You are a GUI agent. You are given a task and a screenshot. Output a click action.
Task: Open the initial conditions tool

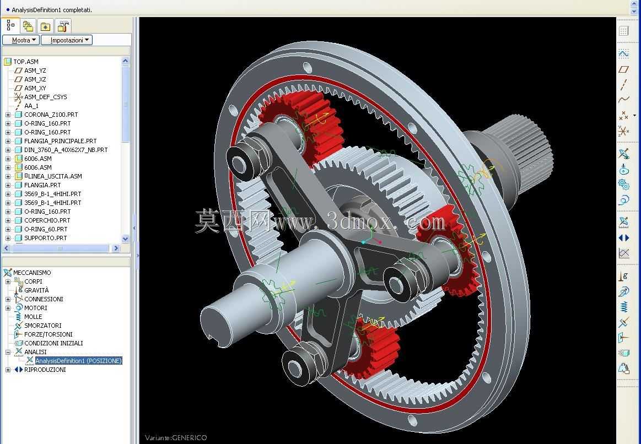point(623,353)
